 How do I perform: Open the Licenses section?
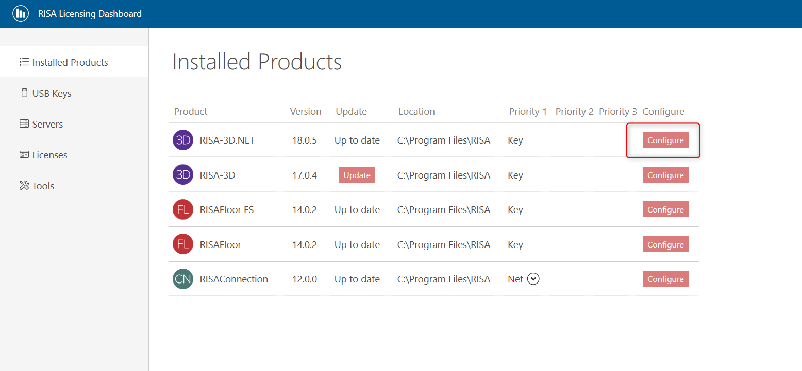click(49, 155)
